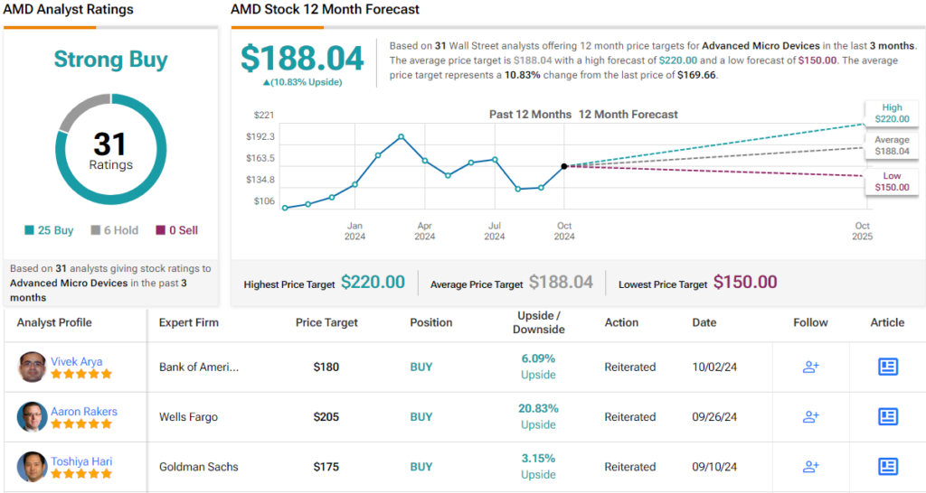This screenshot has height=493, width=926.
Task: Click the Low $150.00 forecast label
Action: (x=892, y=181)
